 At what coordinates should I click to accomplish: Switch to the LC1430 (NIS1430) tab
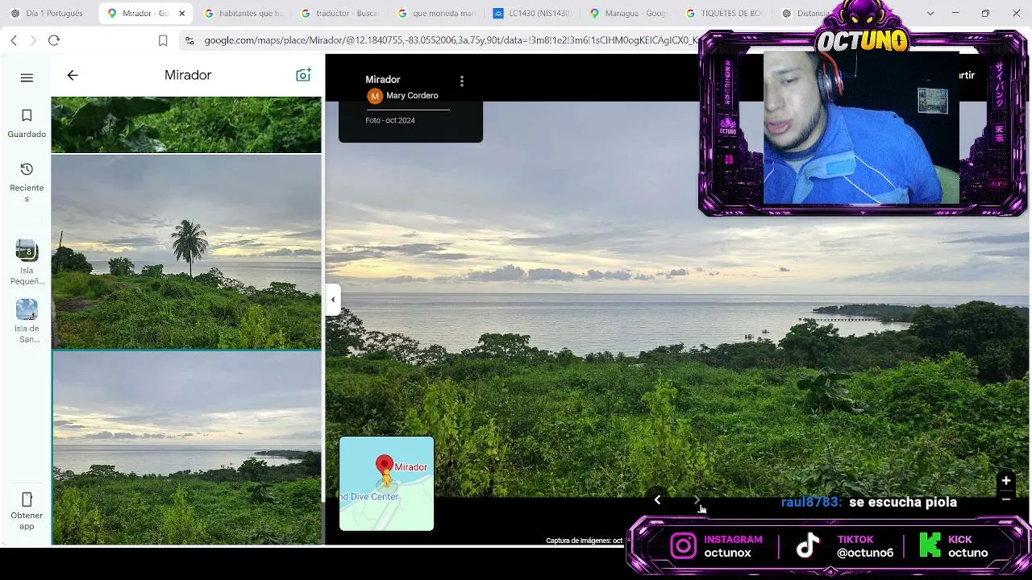[x=533, y=14]
